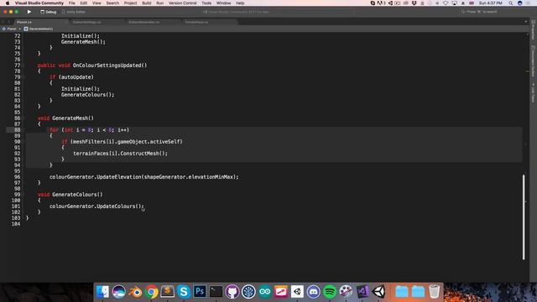The width and height of the screenshot is (537, 302).
Task: Click the colourGenerator.UpdateElevation line
Action: [x=143, y=177]
